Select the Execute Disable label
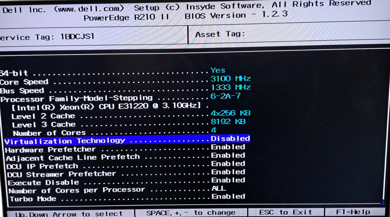390x217 pixels. [44, 183]
